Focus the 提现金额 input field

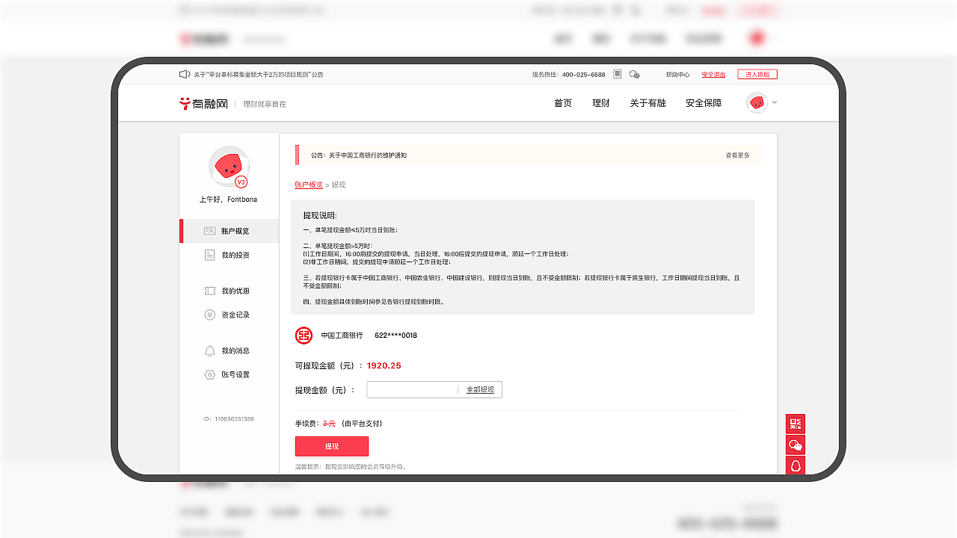412,389
